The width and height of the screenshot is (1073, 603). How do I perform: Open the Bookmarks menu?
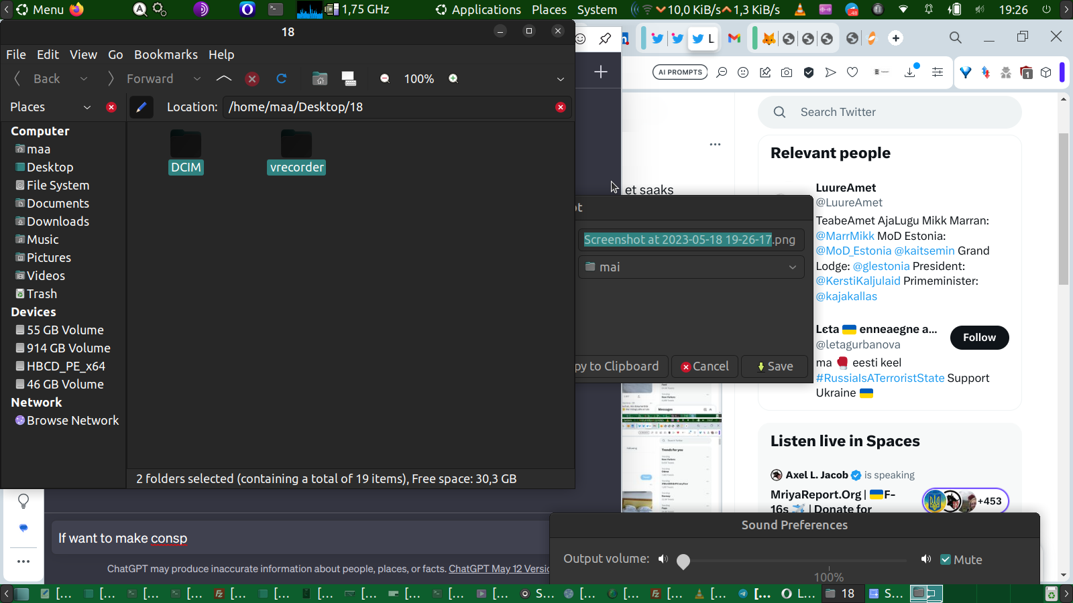(x=166, y=55)
